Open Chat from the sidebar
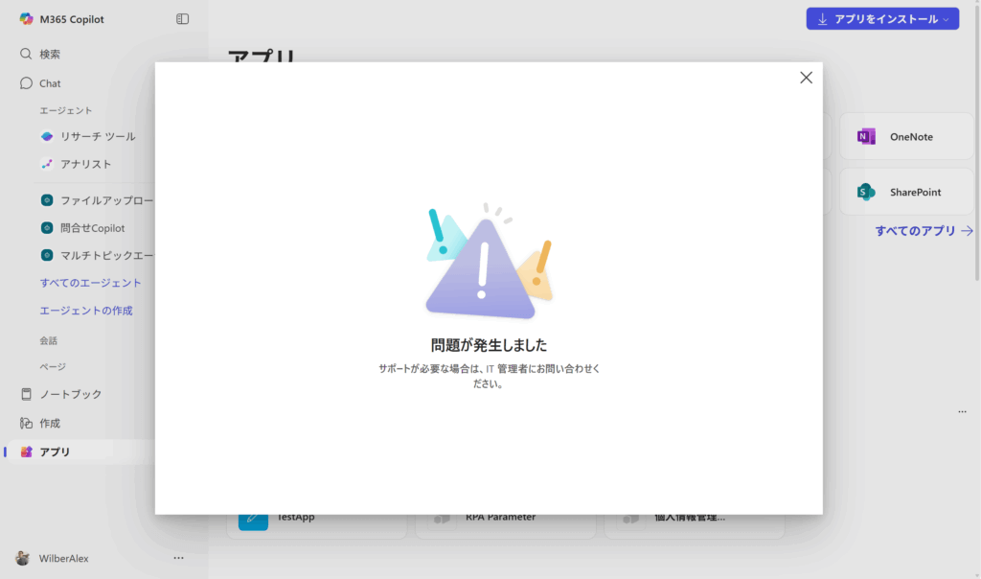This screenshot has width=981, height=579. [x=50, y=83]
